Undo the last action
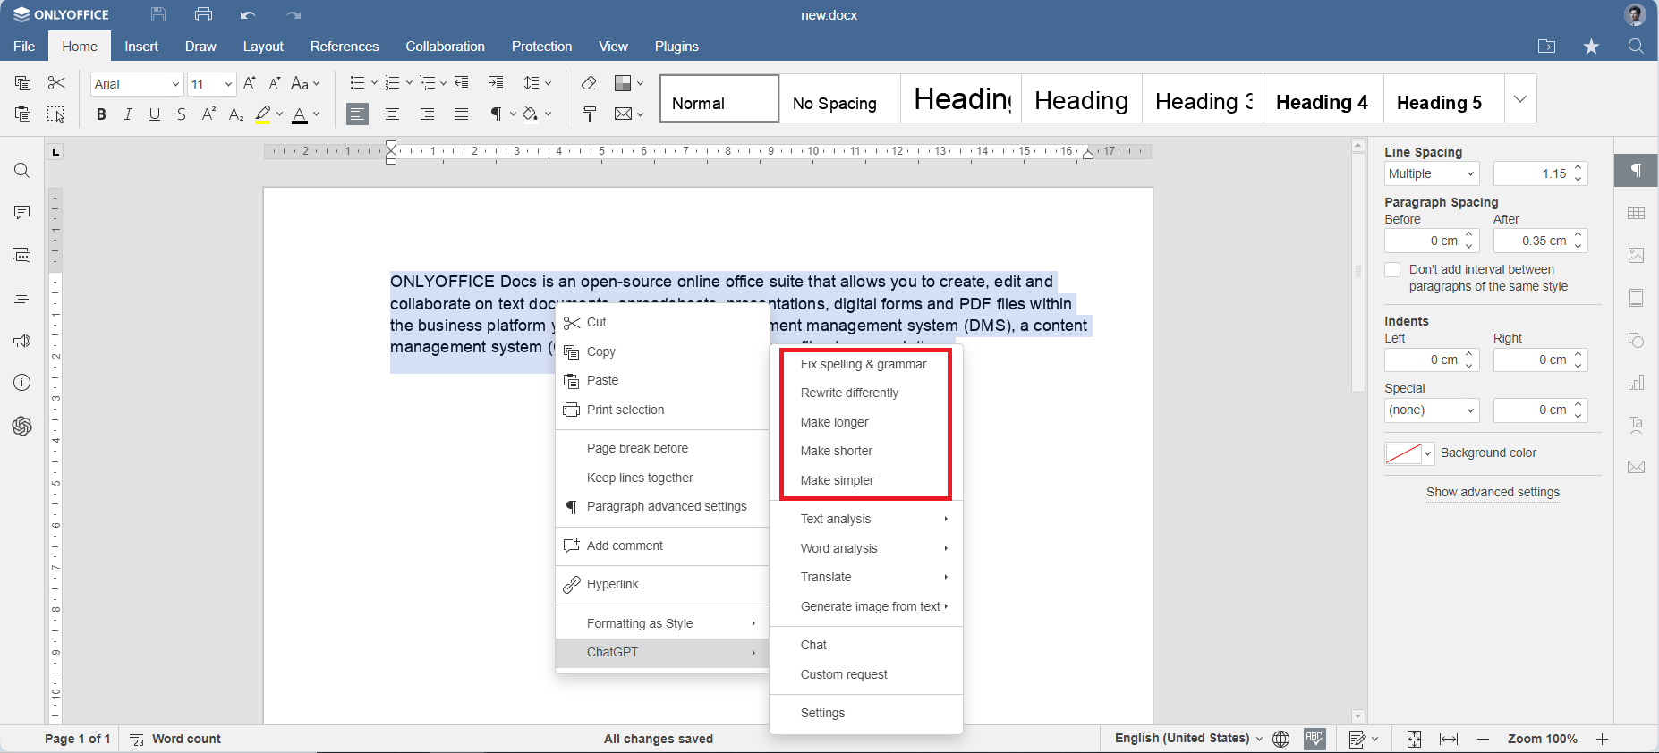Viewport: 1659px width, 753px height. click(x=248, y=14)
